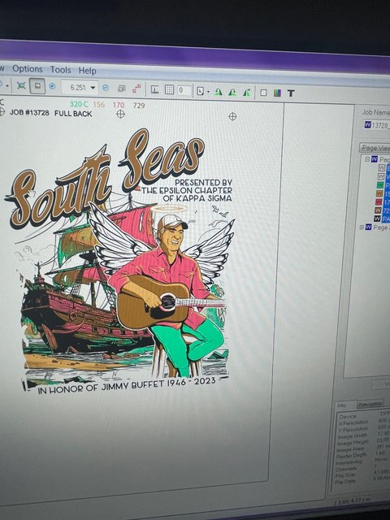Open the dropdown arrow at the toolbar's left edge
390x520 pixels.
7,85
